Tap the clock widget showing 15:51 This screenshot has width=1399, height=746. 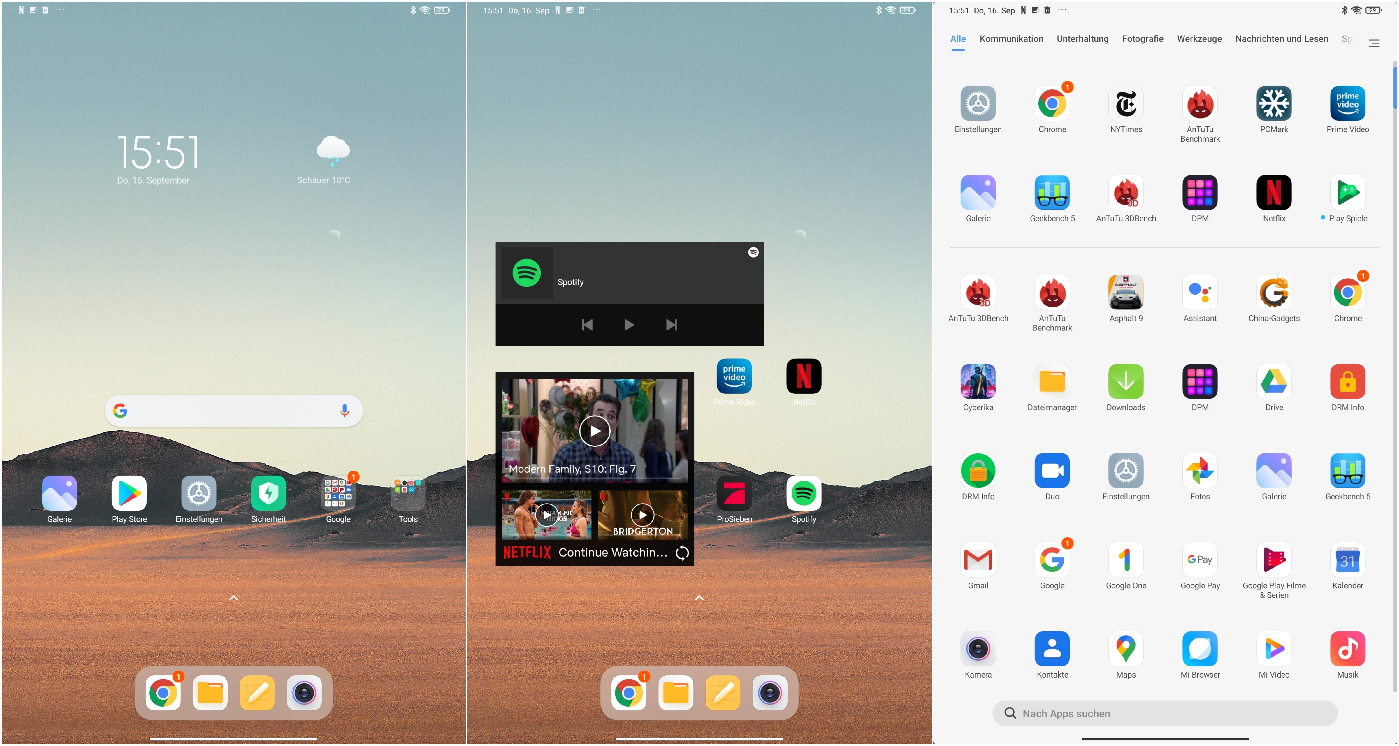tap(159, 152)
